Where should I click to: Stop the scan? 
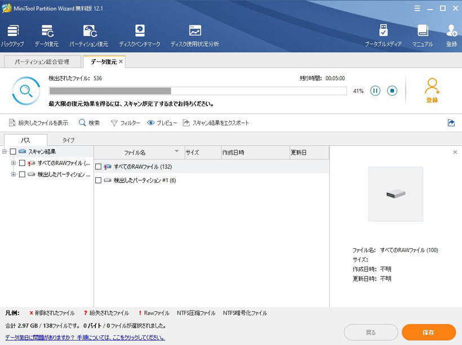tap(392, 91)
